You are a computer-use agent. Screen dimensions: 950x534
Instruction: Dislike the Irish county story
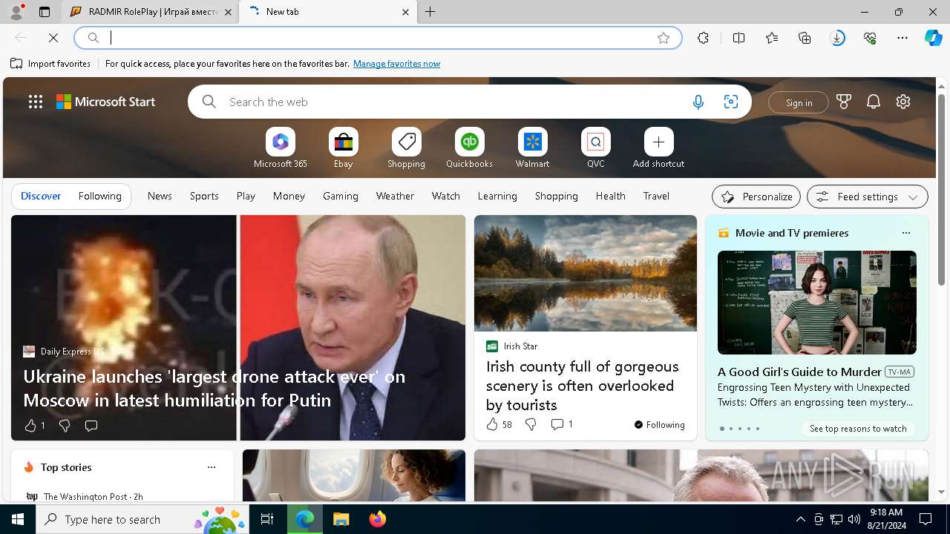click(x=531, y=424)
